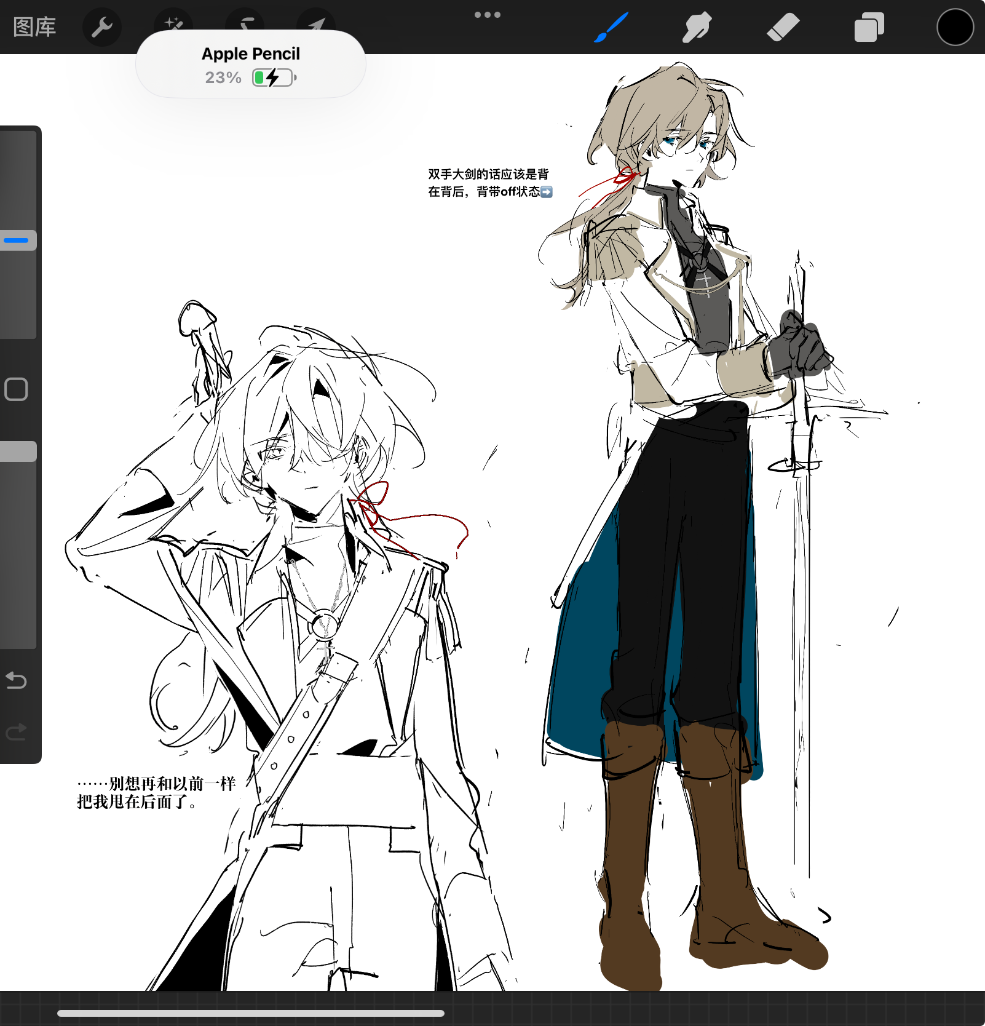Viewport: 985px width, 1026px height.
Task: Open the black active color swatch
Action: (955, 28)
